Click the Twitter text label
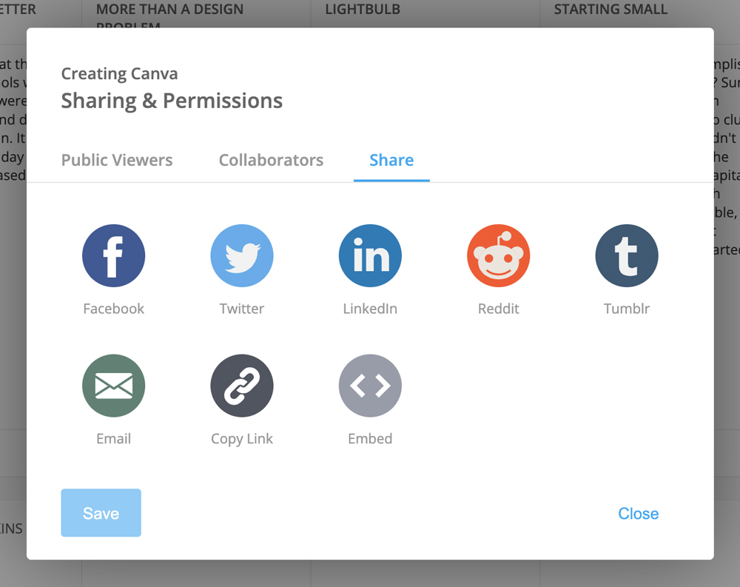 coord(242,309)
